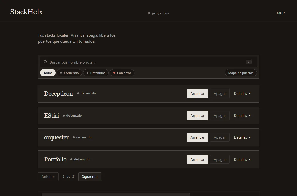Click the EStiri project name

coord(51,115)
